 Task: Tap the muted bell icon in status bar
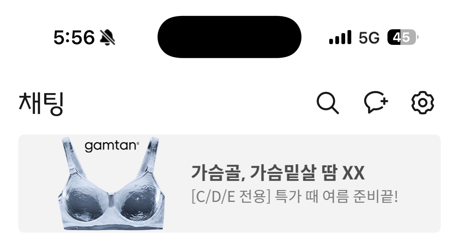[x=107, y=37]
